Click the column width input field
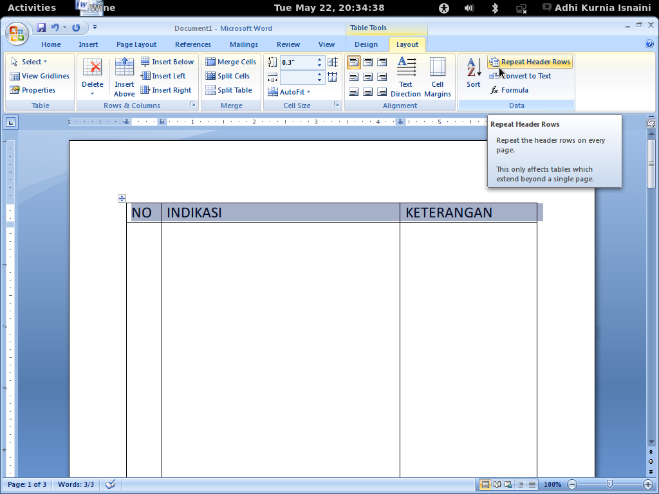This screenshot has width=659, height=494. [x=298, y=77]
